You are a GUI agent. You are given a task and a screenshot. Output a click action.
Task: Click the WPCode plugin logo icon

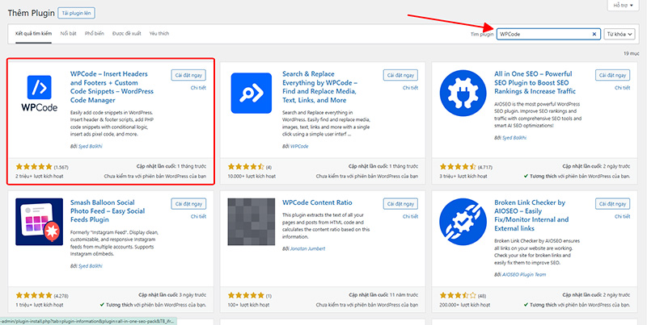[x=39, y=93]
